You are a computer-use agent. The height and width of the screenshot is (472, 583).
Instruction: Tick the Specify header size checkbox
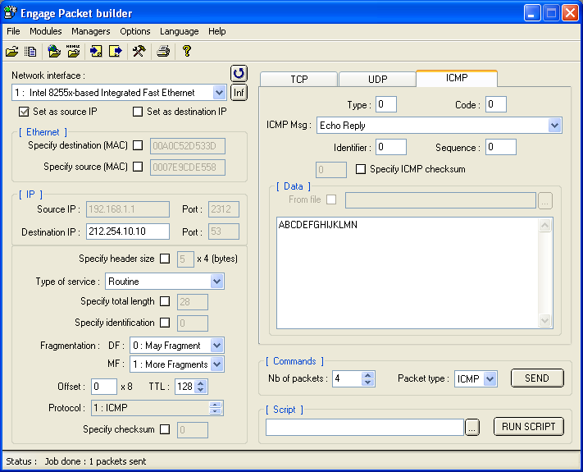coord(165,259)
